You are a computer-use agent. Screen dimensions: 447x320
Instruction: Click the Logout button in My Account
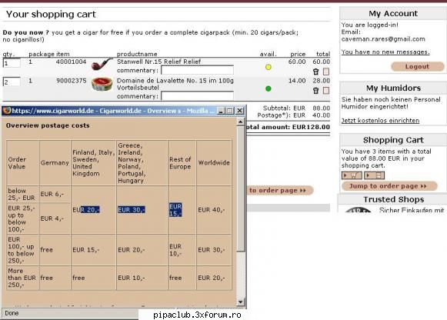pos(417,66)
